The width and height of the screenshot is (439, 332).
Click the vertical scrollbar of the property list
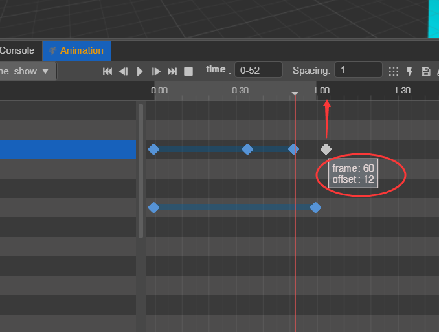click(141, 171)
